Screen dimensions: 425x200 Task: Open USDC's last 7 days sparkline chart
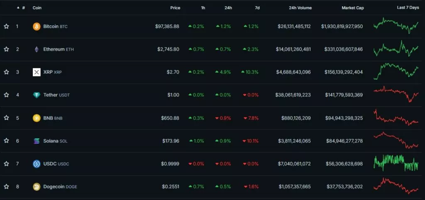pos(396,163)
